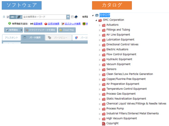The width and height of the screenshot is (169, 126).
Task: Click the green plus add-search-function icon
Action: point(10,23)
